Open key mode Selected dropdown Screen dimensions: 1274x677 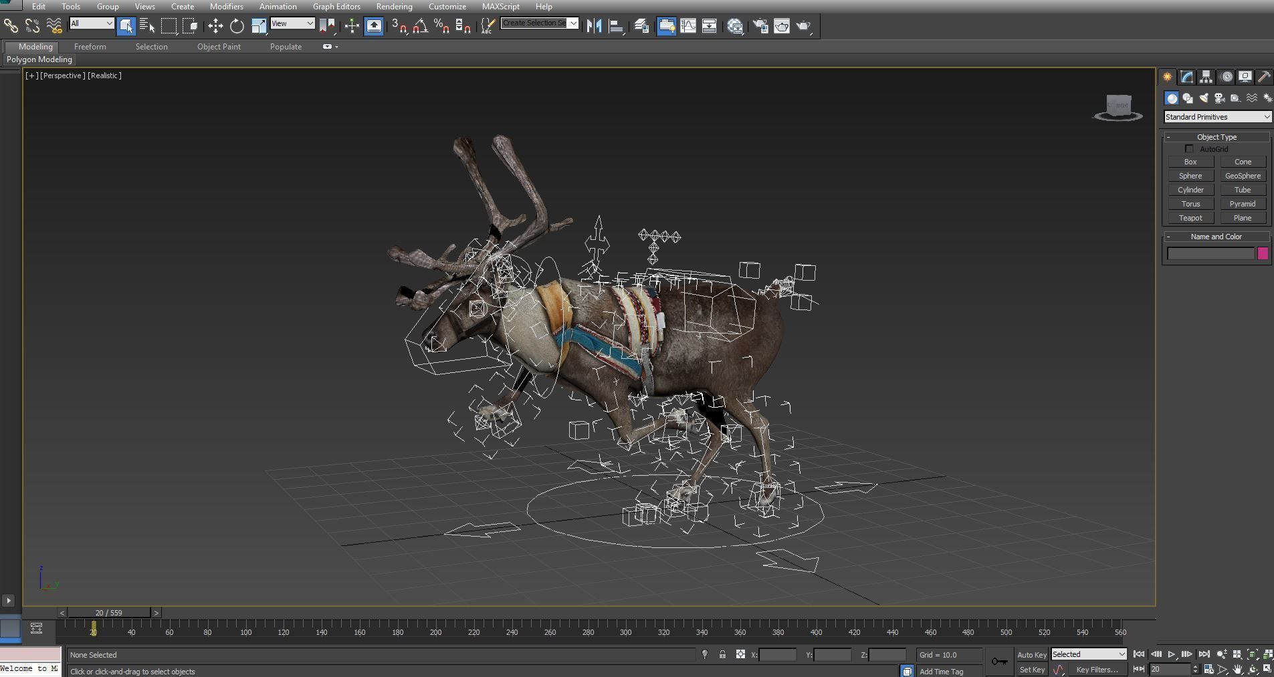point(1089,654)
